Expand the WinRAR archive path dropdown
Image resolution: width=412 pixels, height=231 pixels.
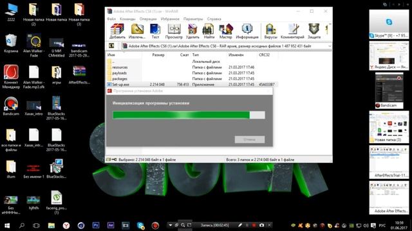click(330, 46)
